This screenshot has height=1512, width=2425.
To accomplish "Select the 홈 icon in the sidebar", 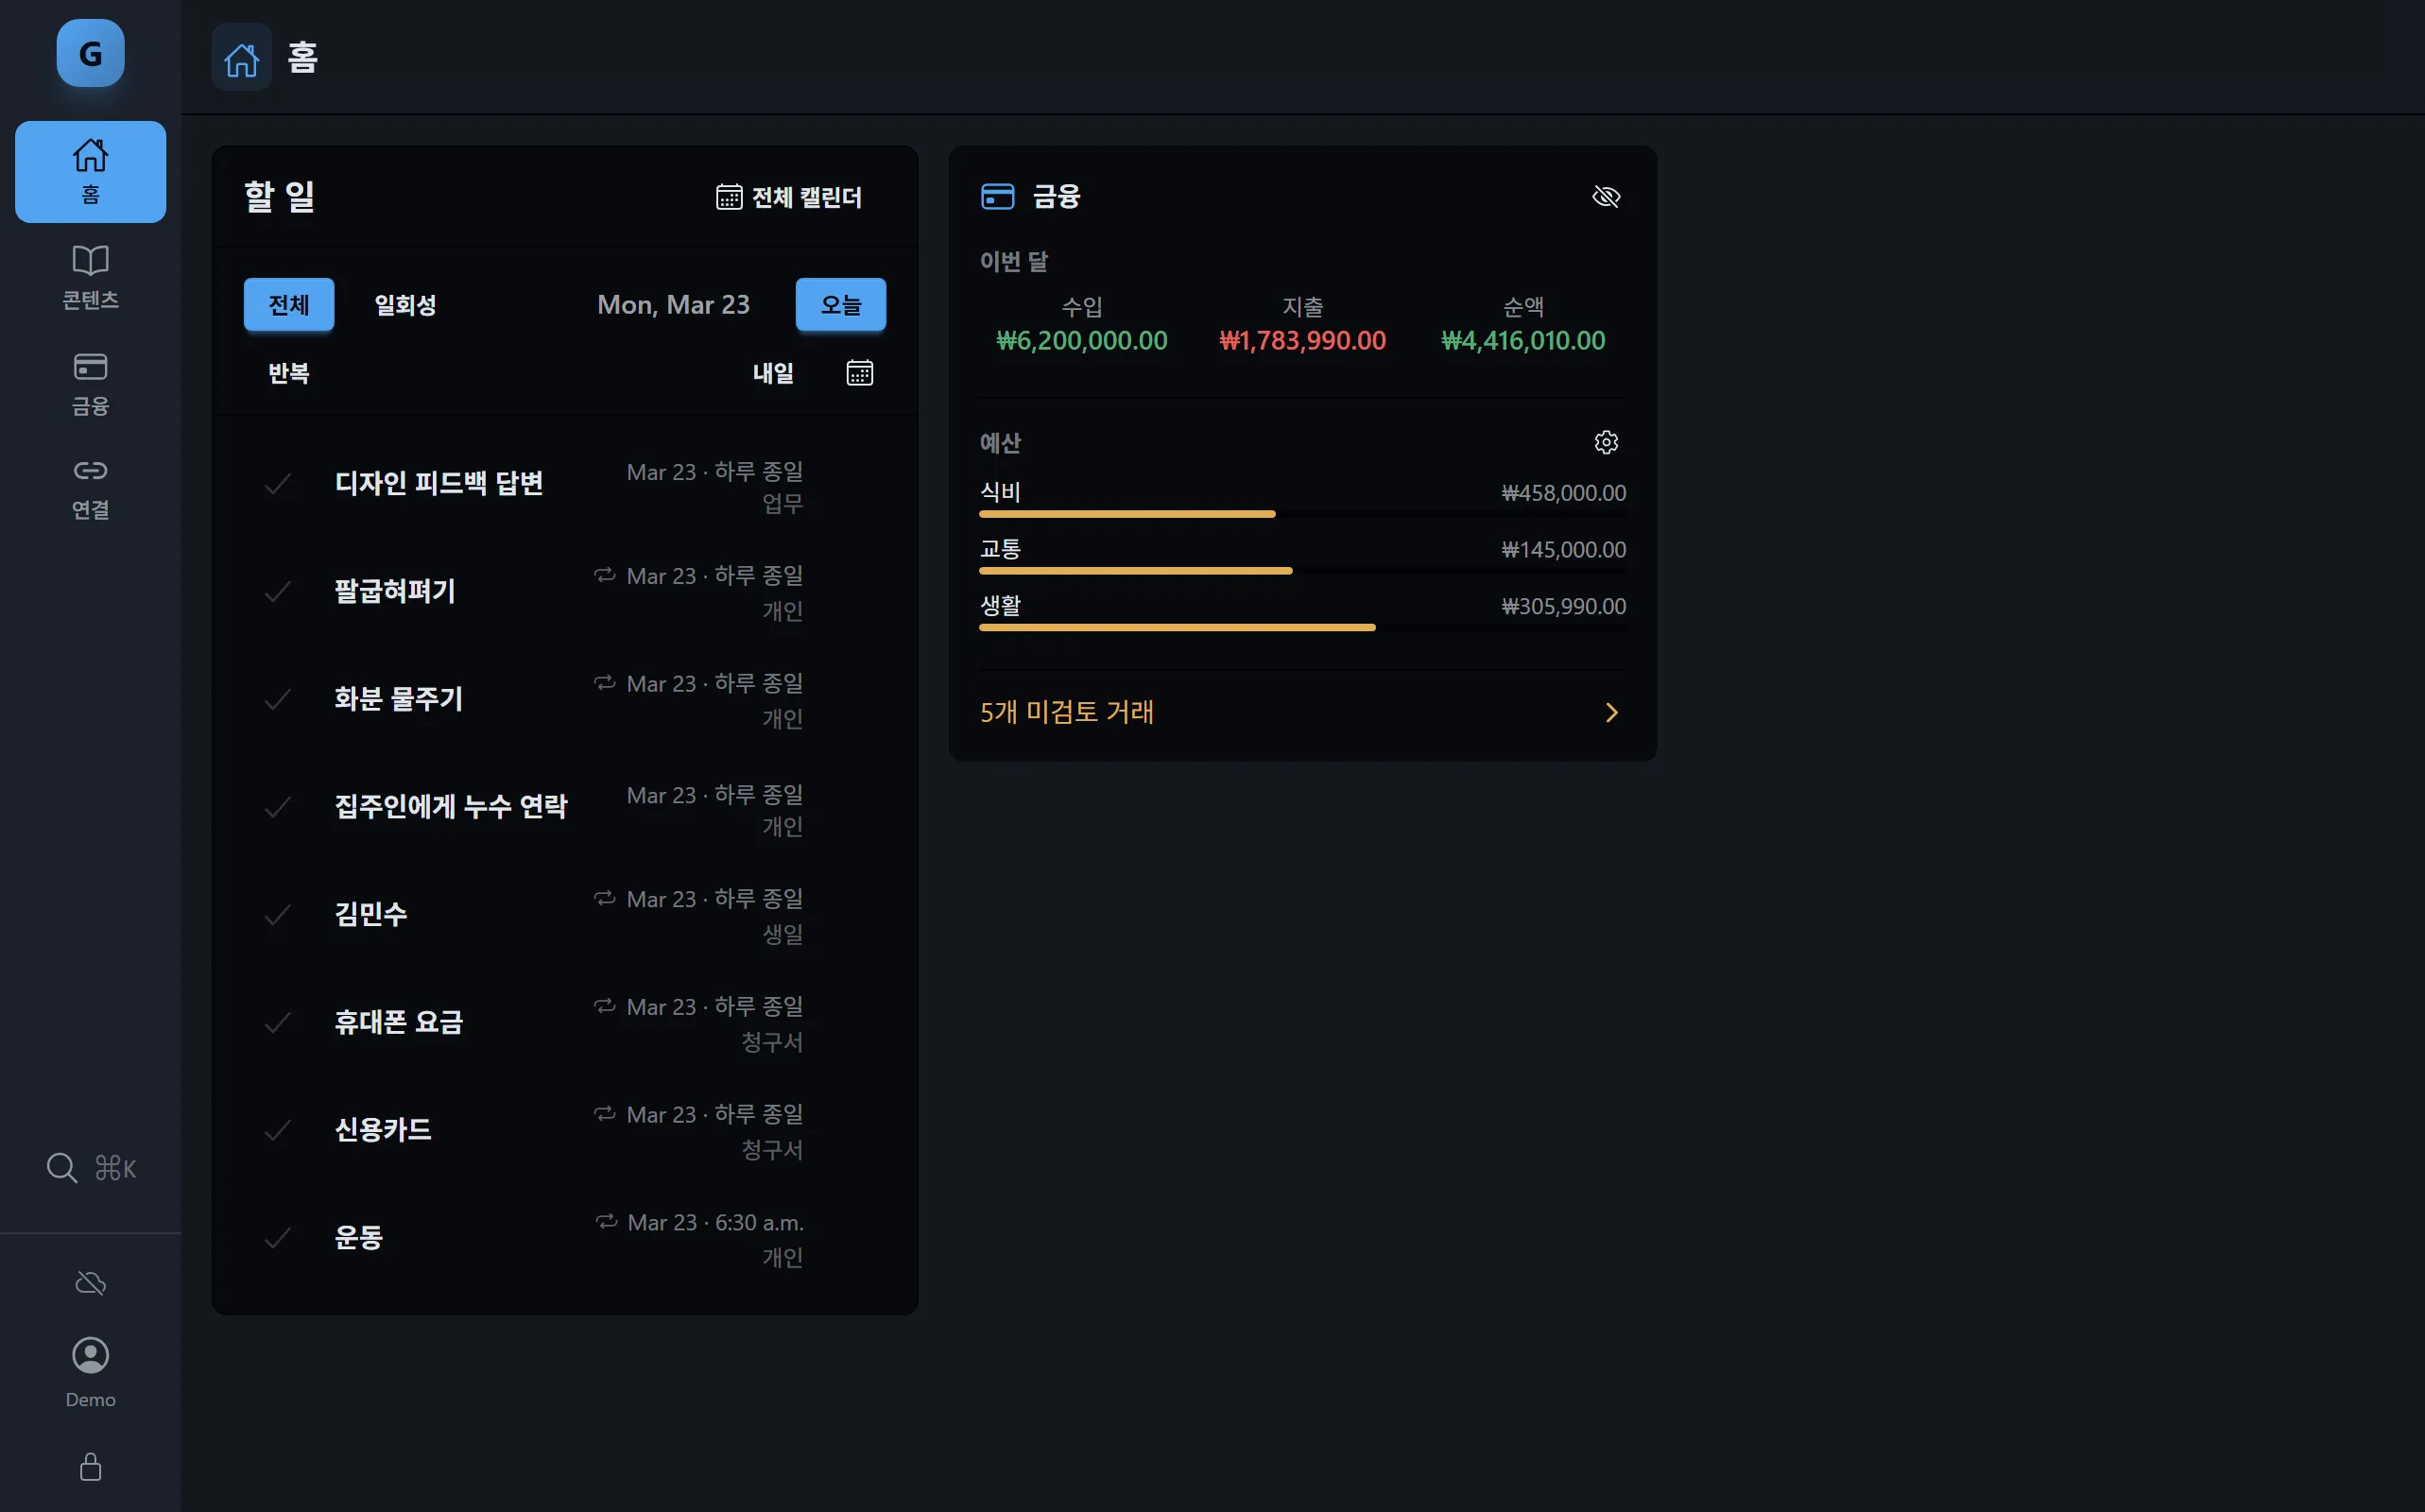I will pos(90,170).
